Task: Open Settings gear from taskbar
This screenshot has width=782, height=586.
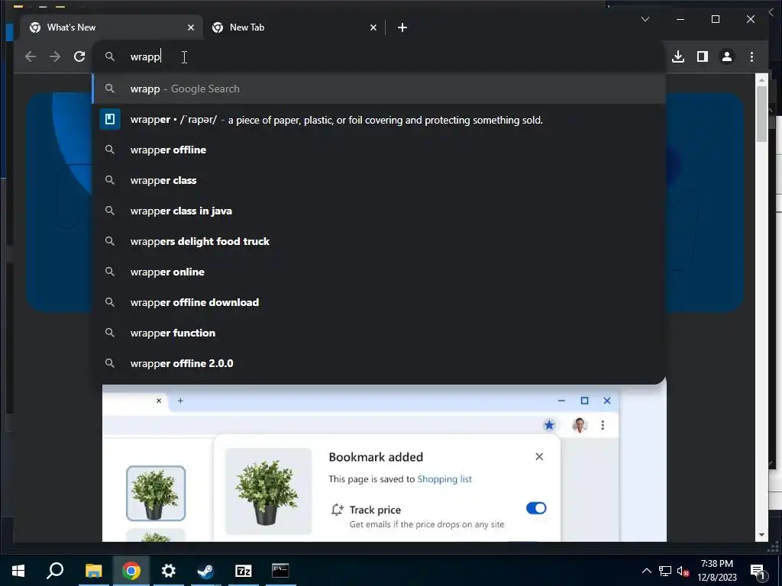Action: [x=169, y=571]
